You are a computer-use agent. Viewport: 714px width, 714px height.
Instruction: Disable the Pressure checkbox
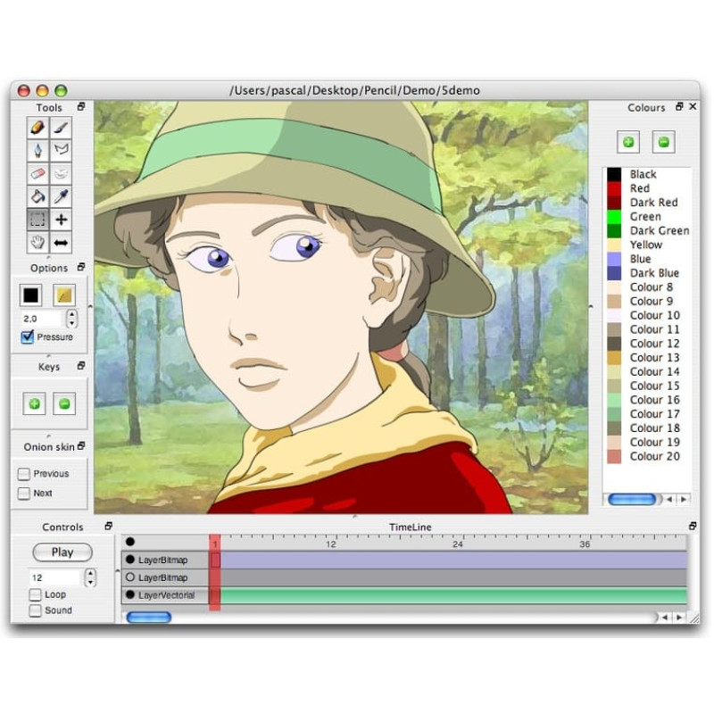click(28, 337)
